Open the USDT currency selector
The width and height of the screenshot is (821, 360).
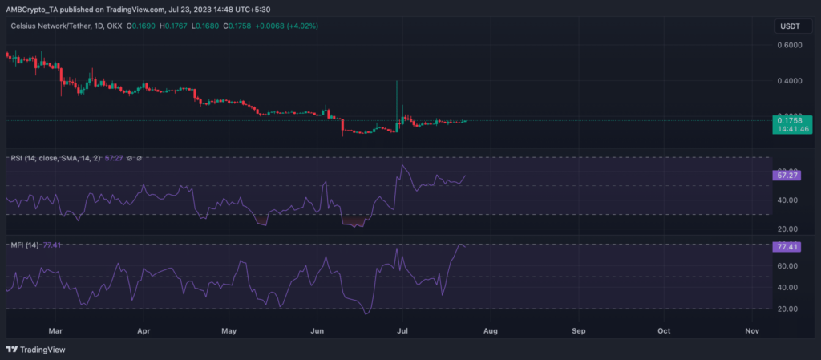(x=789, y=27)
